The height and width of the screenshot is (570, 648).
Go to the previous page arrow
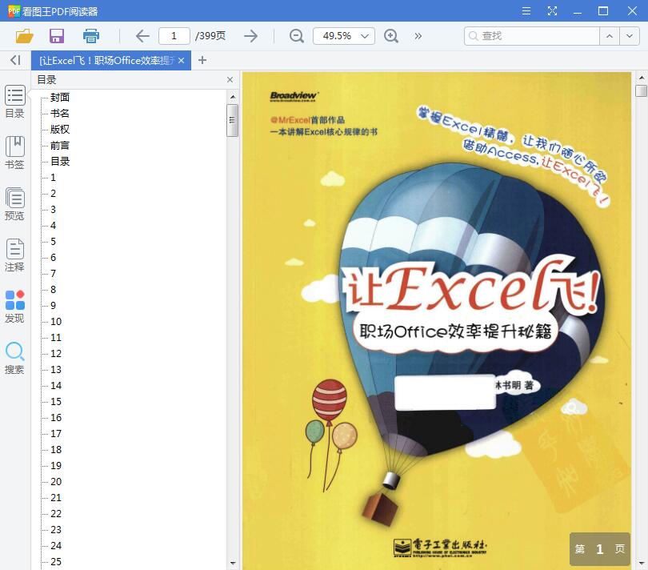pos(142,36)
